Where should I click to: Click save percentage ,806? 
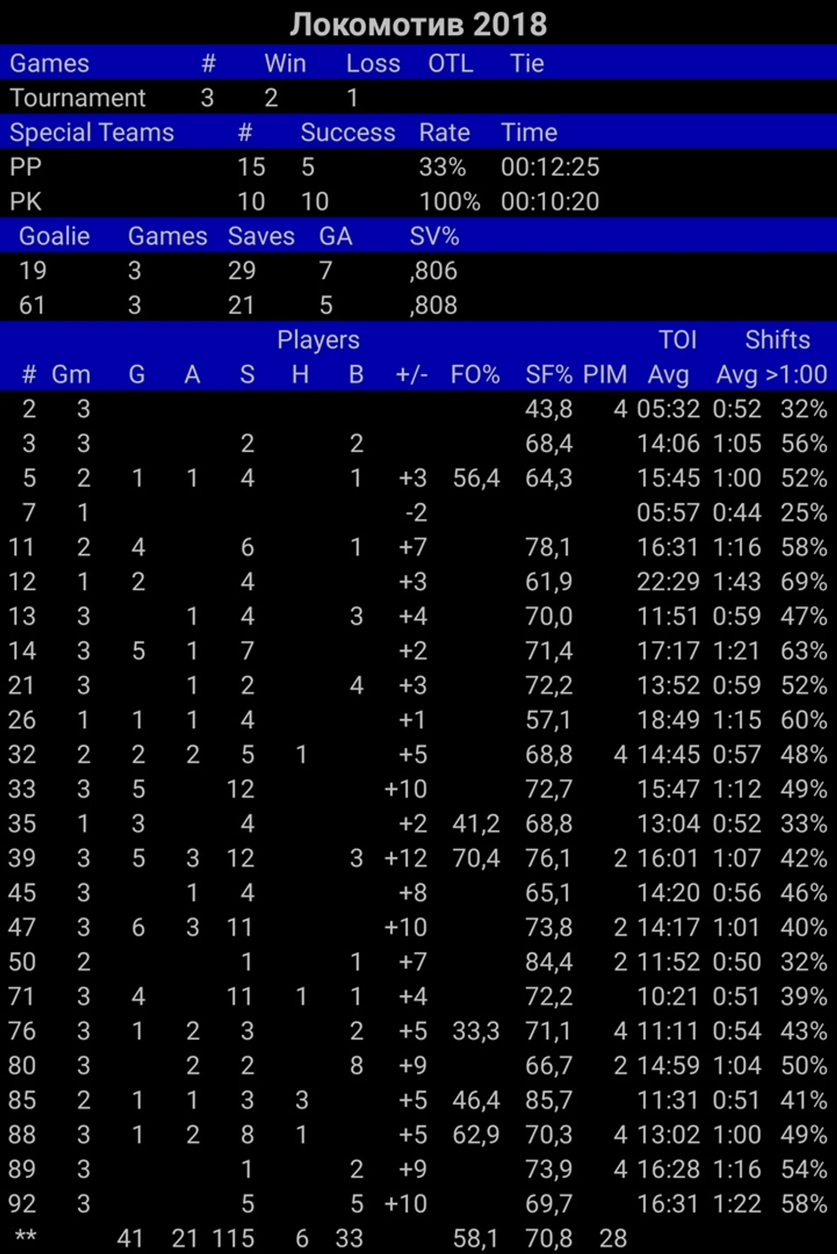(x=433, y=271)
